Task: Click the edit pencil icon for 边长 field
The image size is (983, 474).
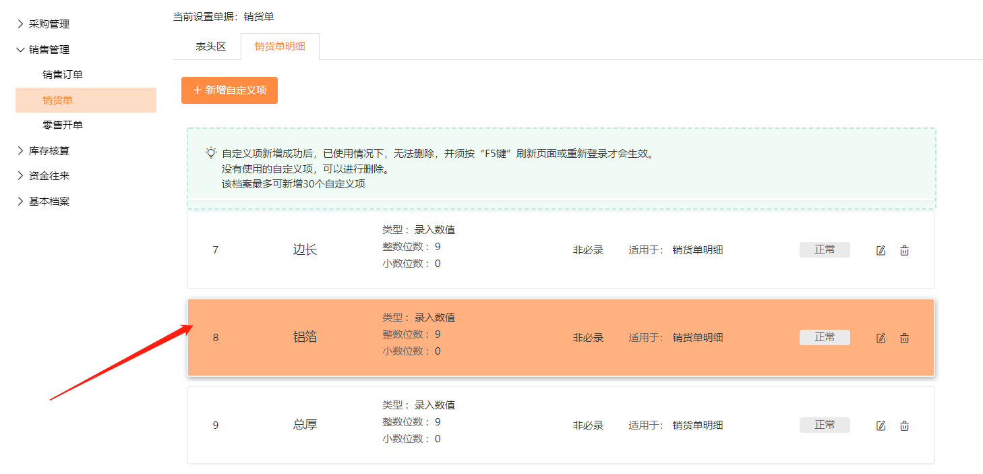Action: point(881,249)
